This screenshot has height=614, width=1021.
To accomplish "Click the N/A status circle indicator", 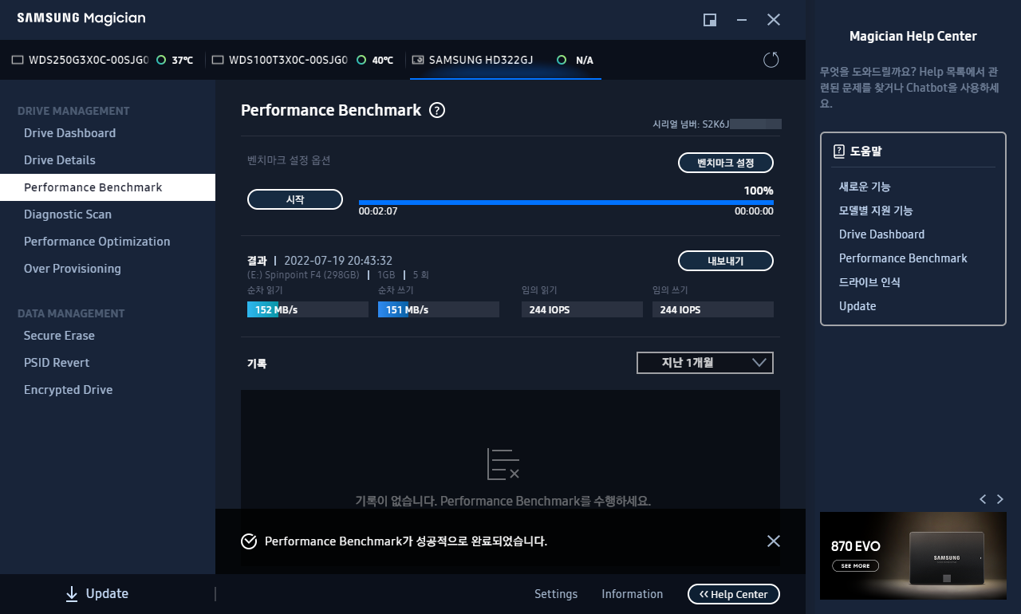I will pos(562,60).
